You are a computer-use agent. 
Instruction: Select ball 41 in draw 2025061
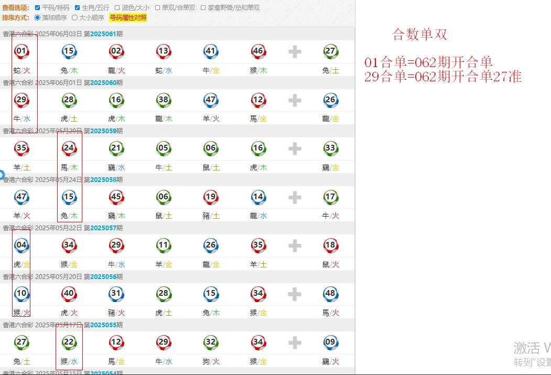pyautogui.click(x=211, y=51)
